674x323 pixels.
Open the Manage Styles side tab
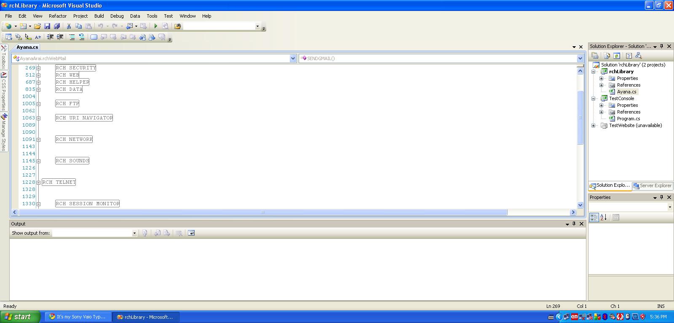pos(4,132)
